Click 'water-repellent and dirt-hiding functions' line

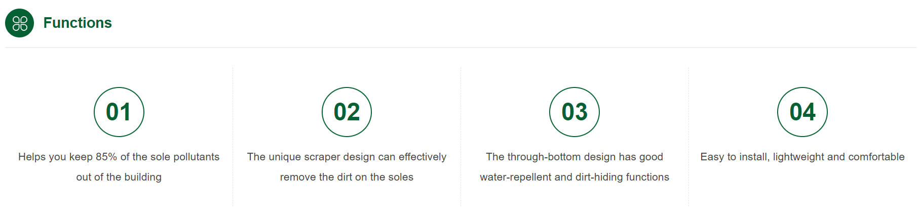tap(575, 177)
